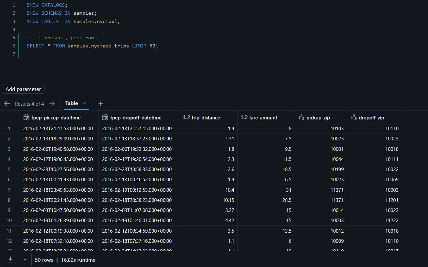
Task: Select row number 12 in results
Action: (9, 241)
